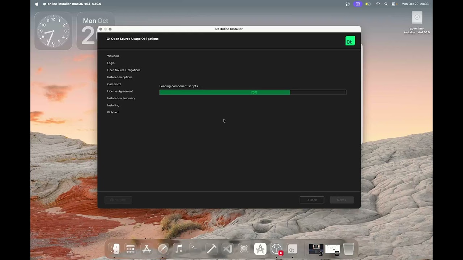Click the Back button
Viewport: 463px width, 260px height.
(312, 200)
